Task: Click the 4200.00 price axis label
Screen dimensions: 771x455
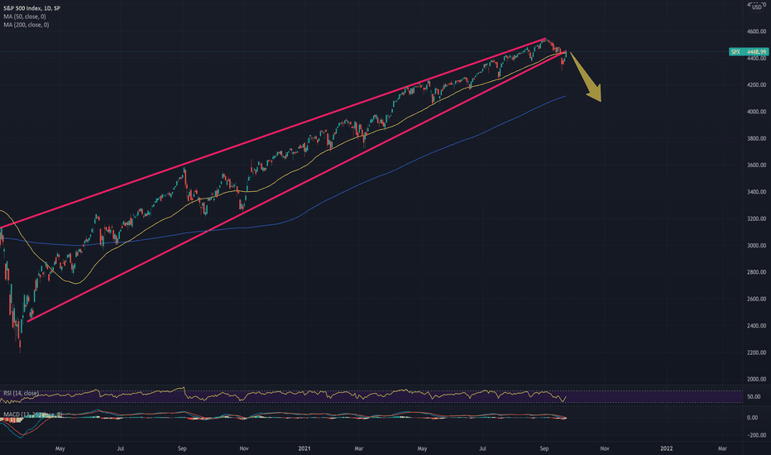Action: [756, 85]
